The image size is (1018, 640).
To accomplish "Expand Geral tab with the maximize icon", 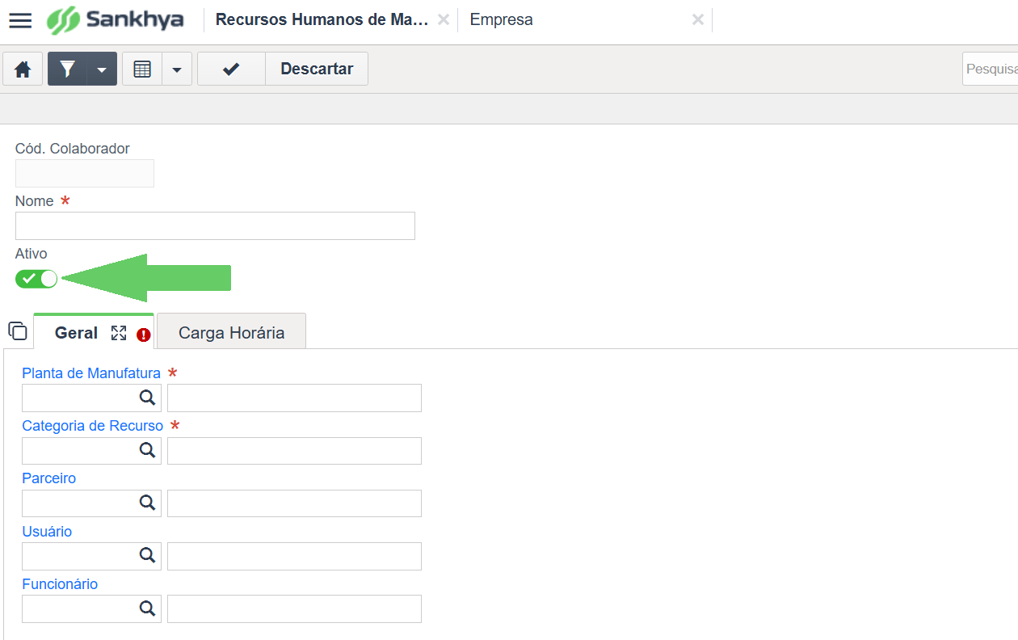I will 119,333.
